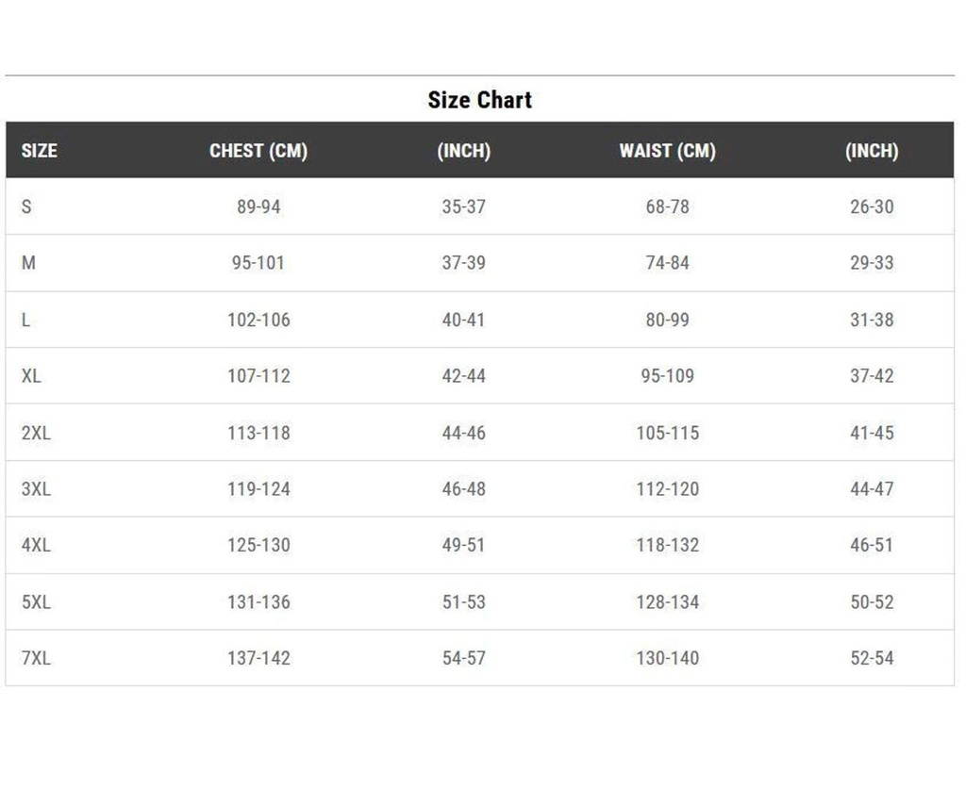This screenshot has width=966, height=790.
Task: Click waist value 74-84 in M row
Action: (x=667, y=263)
